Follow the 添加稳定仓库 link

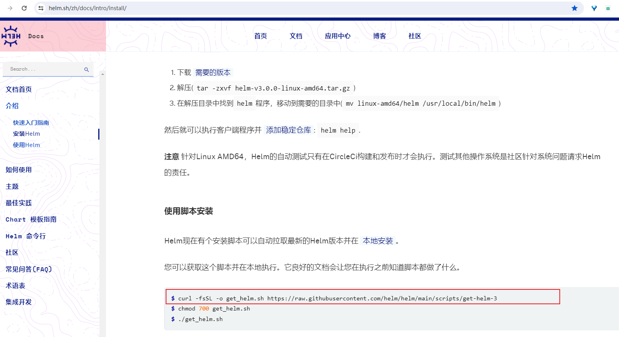[x=288, y=130]
